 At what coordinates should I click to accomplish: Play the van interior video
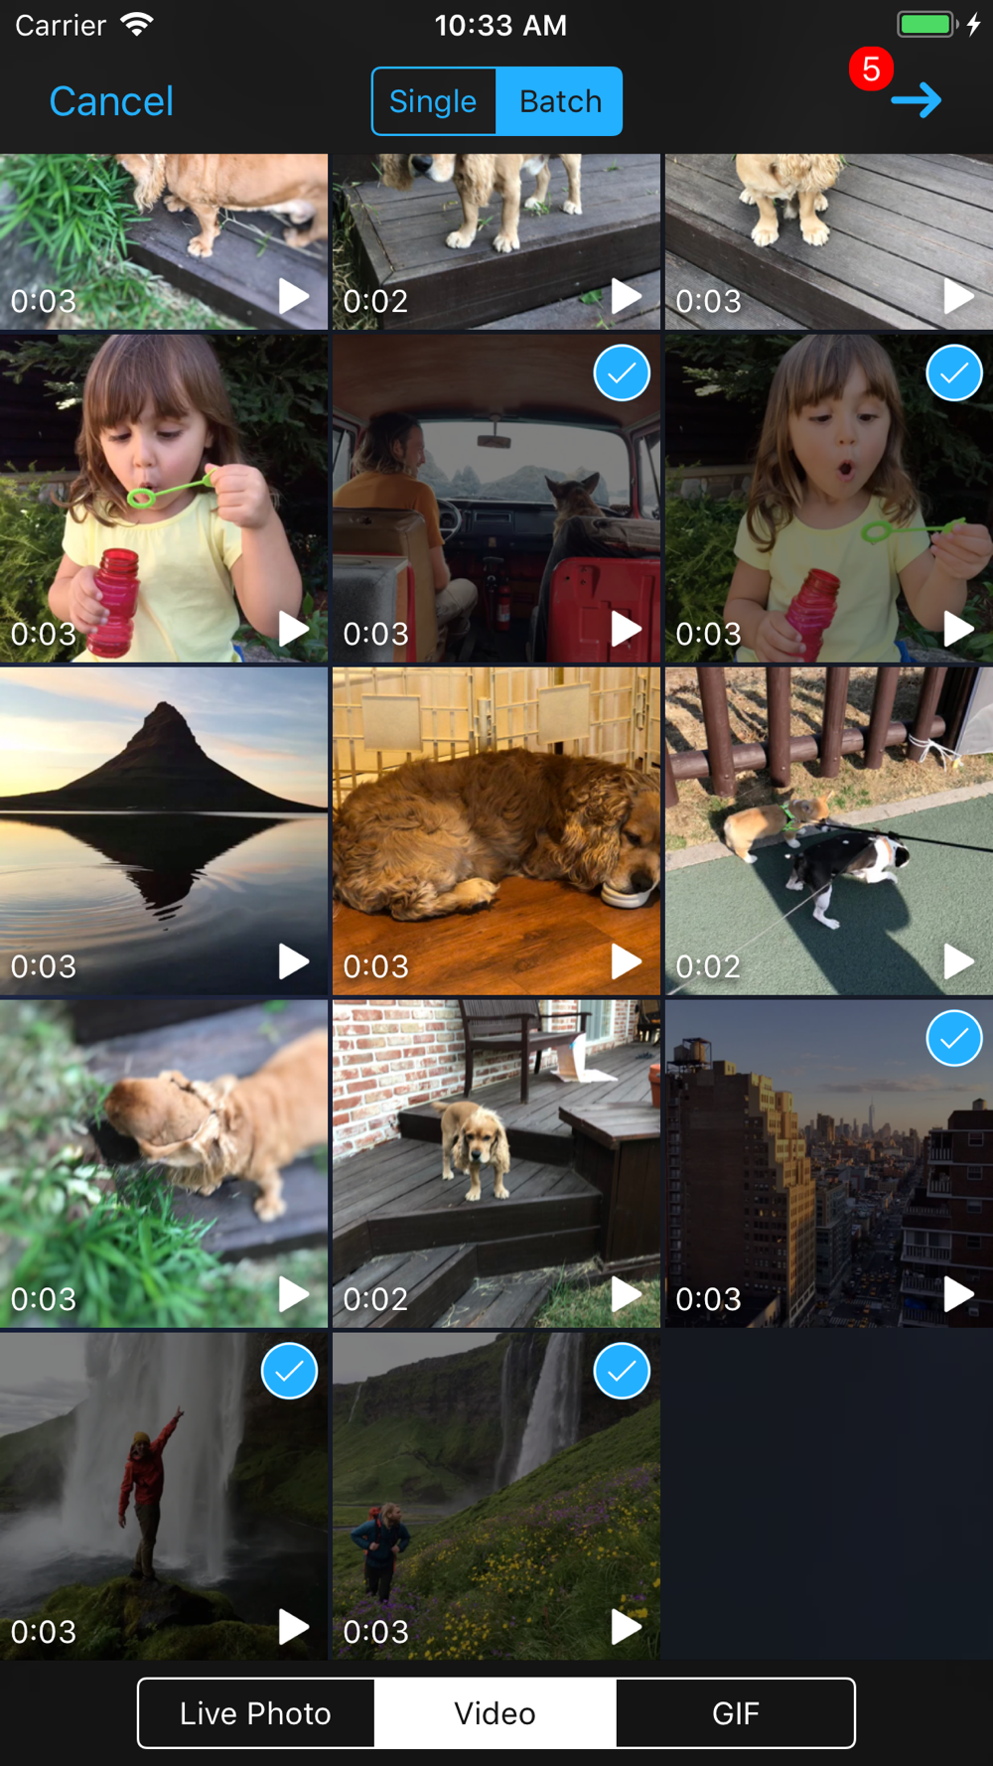626,629
